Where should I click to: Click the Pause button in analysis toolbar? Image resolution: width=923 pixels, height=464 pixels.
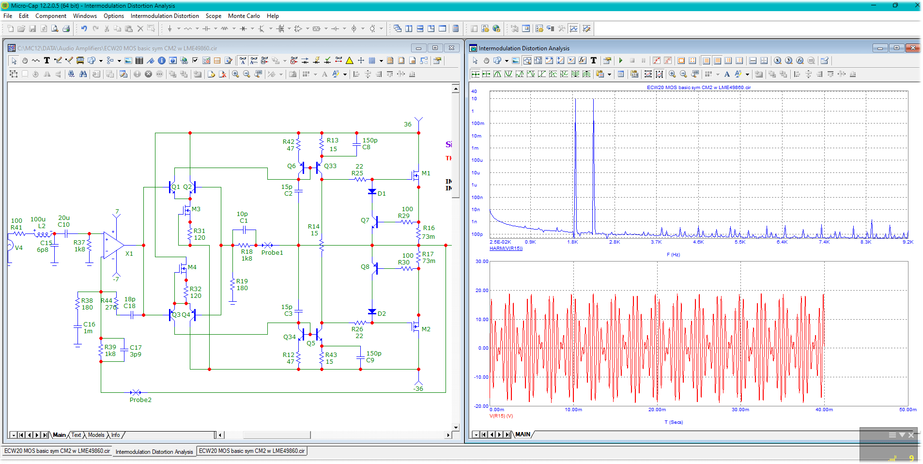[x=643, y=61]
